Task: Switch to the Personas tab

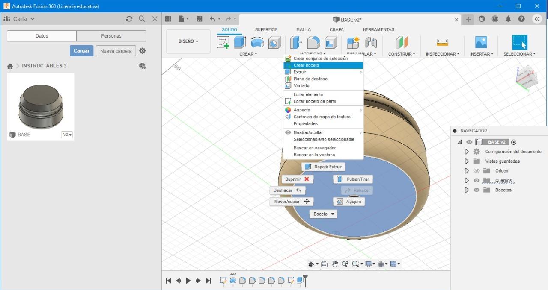Action: (x=111, y=36)
